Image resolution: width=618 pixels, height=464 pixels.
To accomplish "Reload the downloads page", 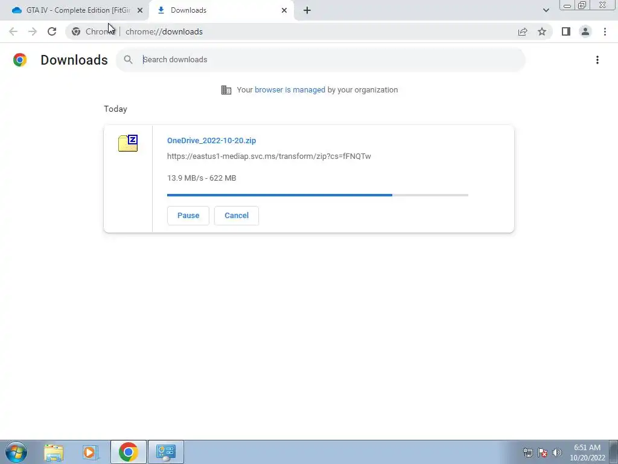I will click(52, 31).
